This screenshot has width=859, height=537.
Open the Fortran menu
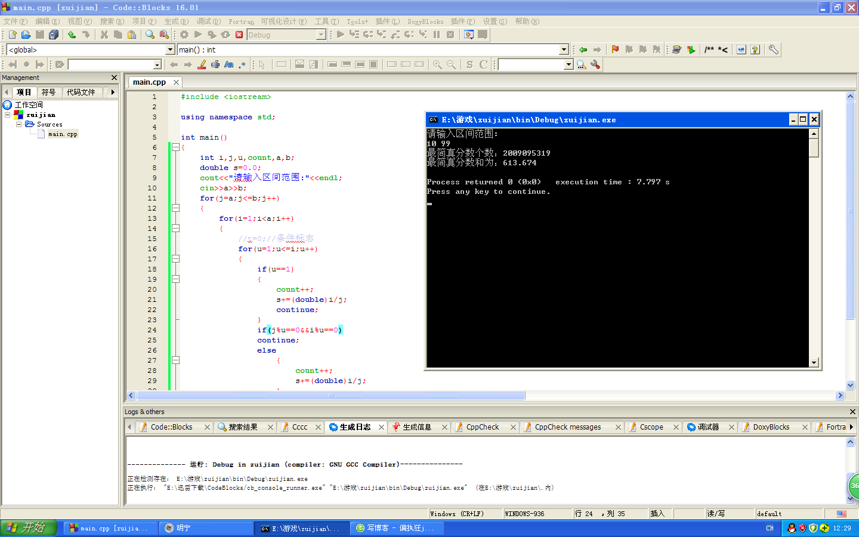tap(241, 21)
